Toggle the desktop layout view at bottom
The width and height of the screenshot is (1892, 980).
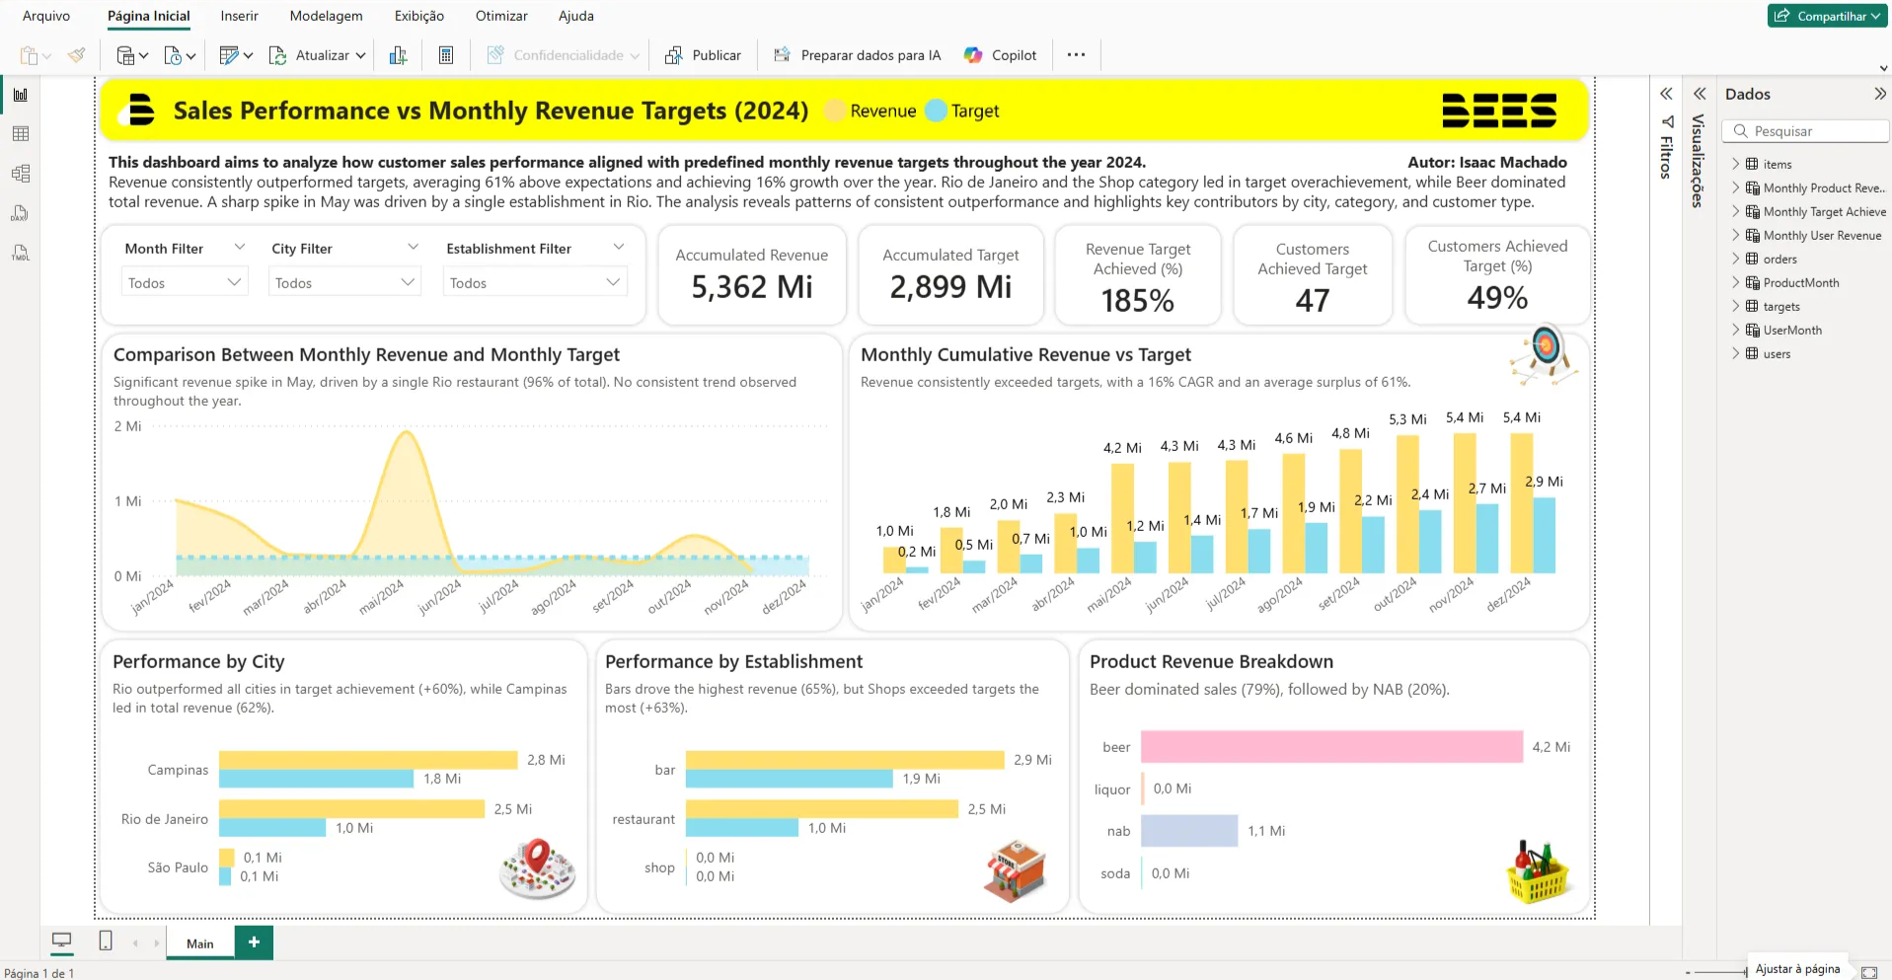(x=61, y=941)
